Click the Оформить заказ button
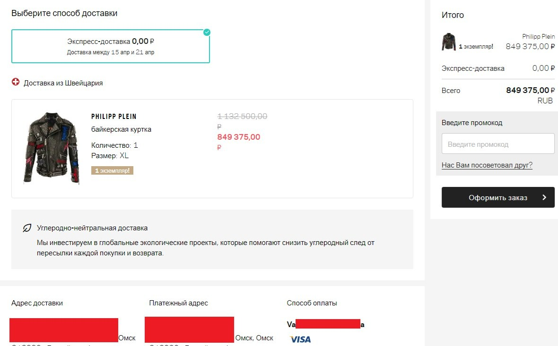Image resolution: width=558 pixels, height=346 pixels. [x=497, y=198]
